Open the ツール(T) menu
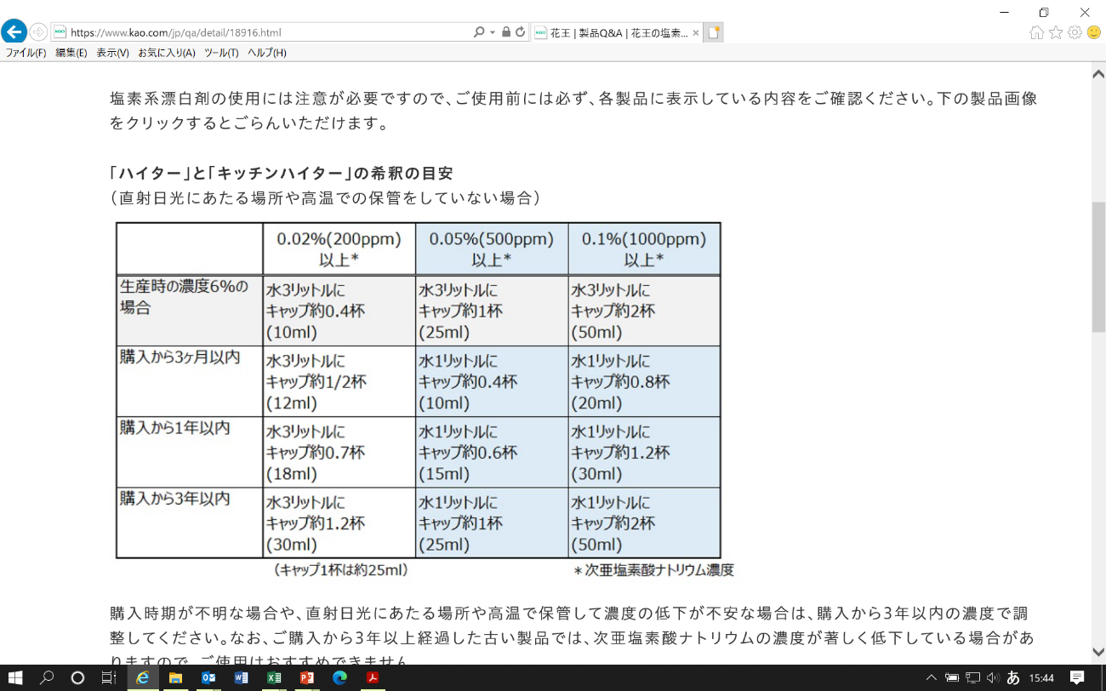 (x=221, y=53)
